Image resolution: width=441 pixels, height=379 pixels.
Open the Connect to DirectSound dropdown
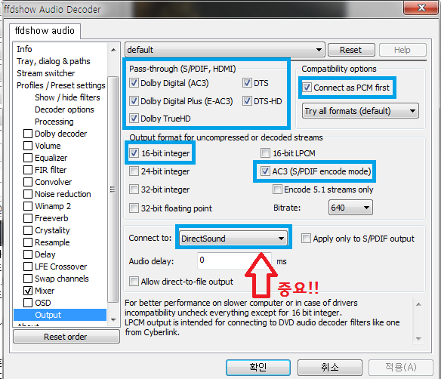click(x=233, y=239)
